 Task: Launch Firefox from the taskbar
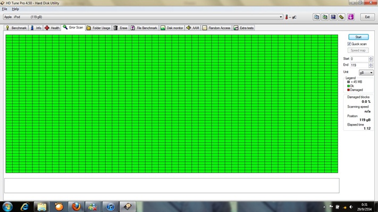pyautogui.click(x=76, y=206)
